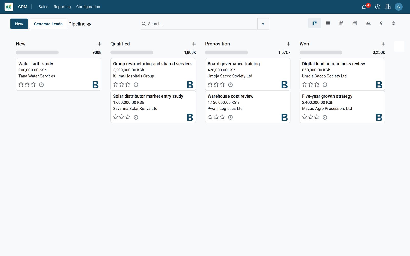This screenshot has height=256, width=410.
Task: Set first star on Five-year growth strategy
Action: point(305,117)
